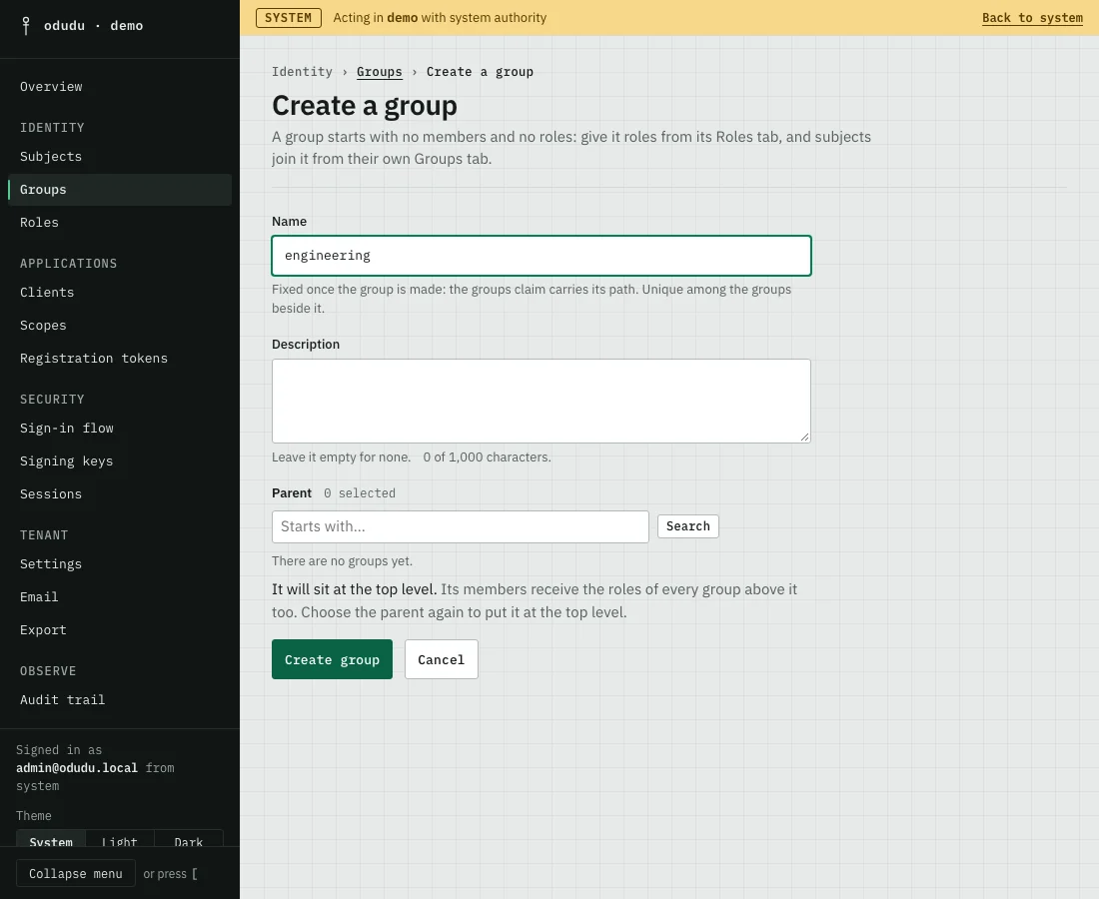Click the 'There are no groups yet.' message
The width and height of the screenshot is (1099, 899).
pos(342,561)
